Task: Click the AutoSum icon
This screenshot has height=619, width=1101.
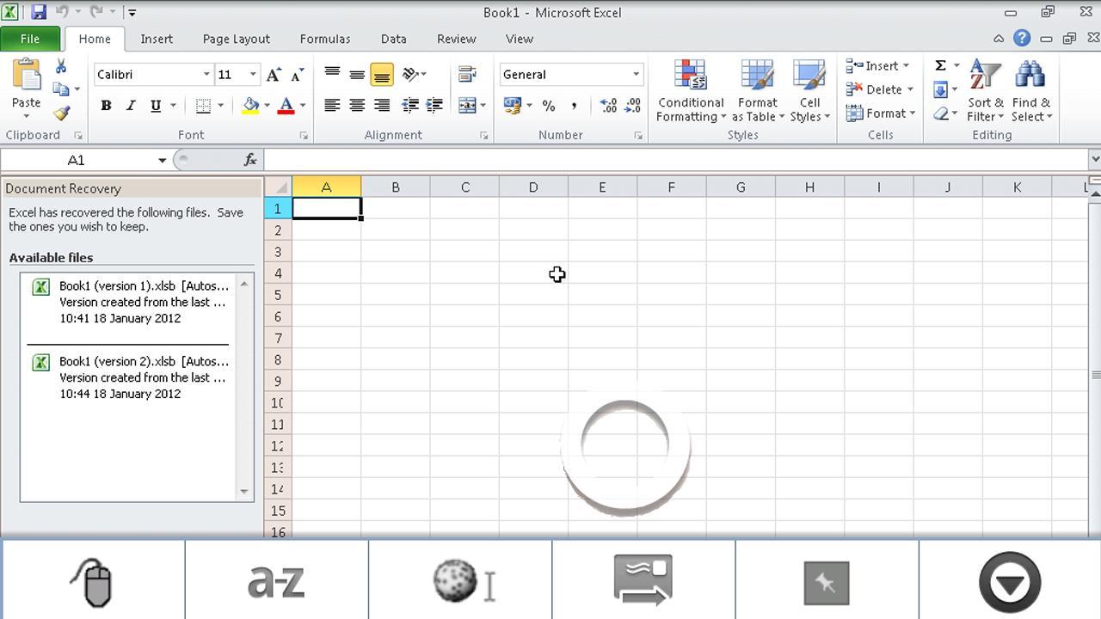Action: click(x=939, y=64)
